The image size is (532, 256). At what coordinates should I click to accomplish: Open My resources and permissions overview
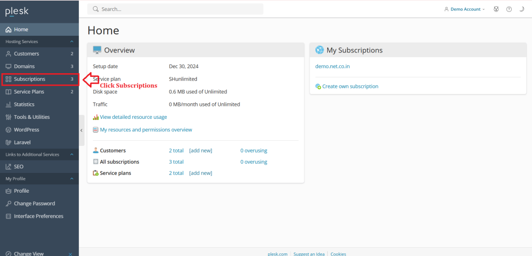146,129
